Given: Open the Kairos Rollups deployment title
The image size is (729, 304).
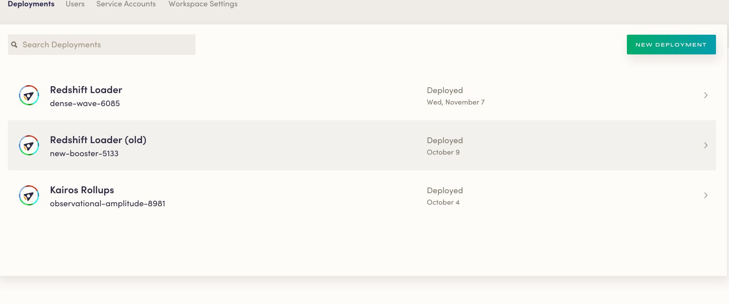Looking at the screenshot, I should (x=82, y=190).
